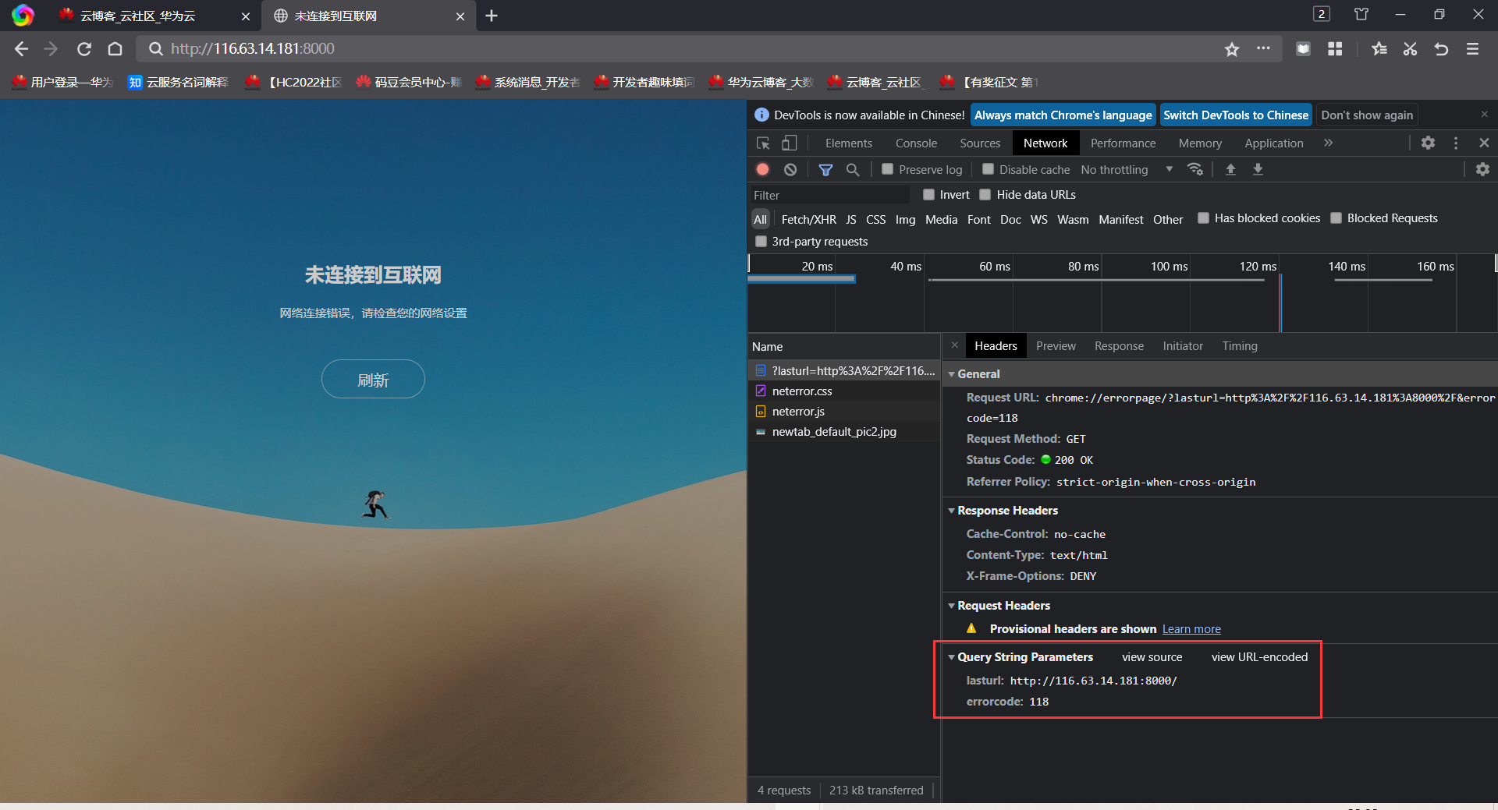Click inside the network Filter field

point(829,195)
